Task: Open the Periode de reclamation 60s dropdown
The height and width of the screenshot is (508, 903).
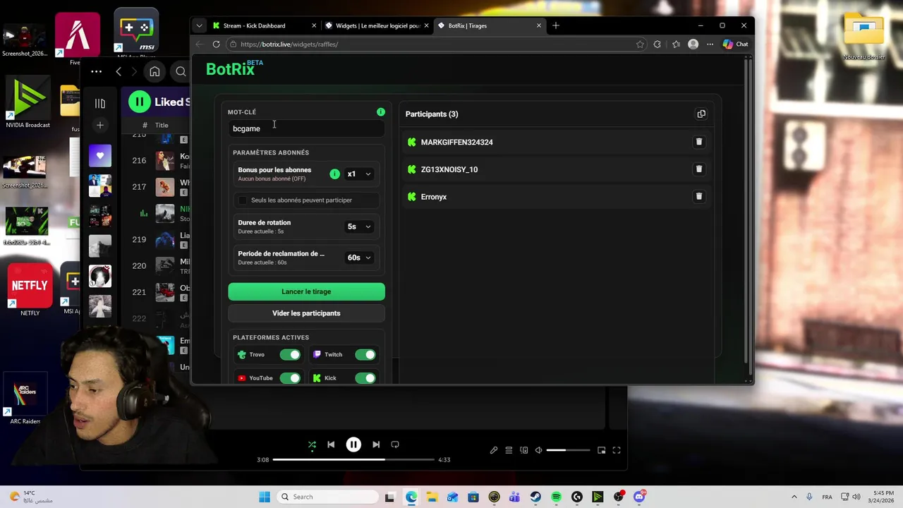Action: (x=359, y=258)
